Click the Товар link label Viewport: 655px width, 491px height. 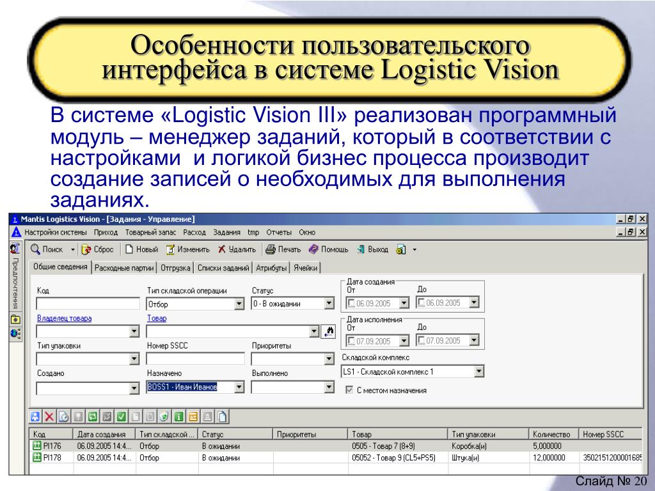coord(157,318)
